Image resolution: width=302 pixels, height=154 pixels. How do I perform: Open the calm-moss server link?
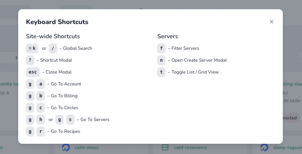point(86,147)
